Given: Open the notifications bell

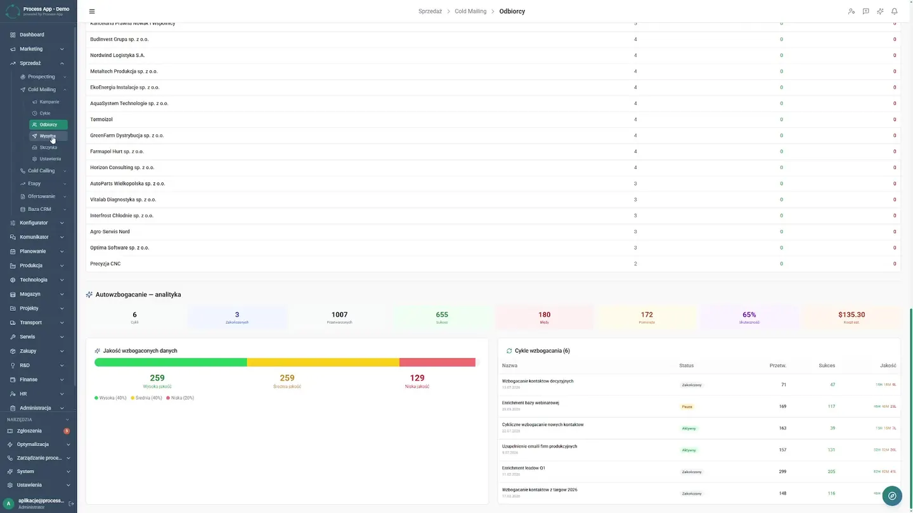Looking at the screenshot, I should (895, 11).
